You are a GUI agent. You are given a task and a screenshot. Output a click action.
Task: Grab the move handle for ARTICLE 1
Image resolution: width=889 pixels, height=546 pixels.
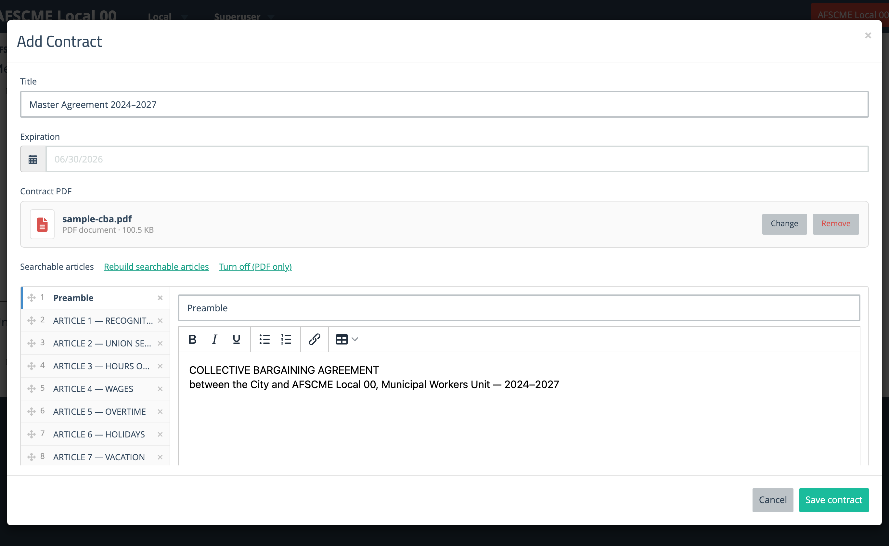[32, 321]
